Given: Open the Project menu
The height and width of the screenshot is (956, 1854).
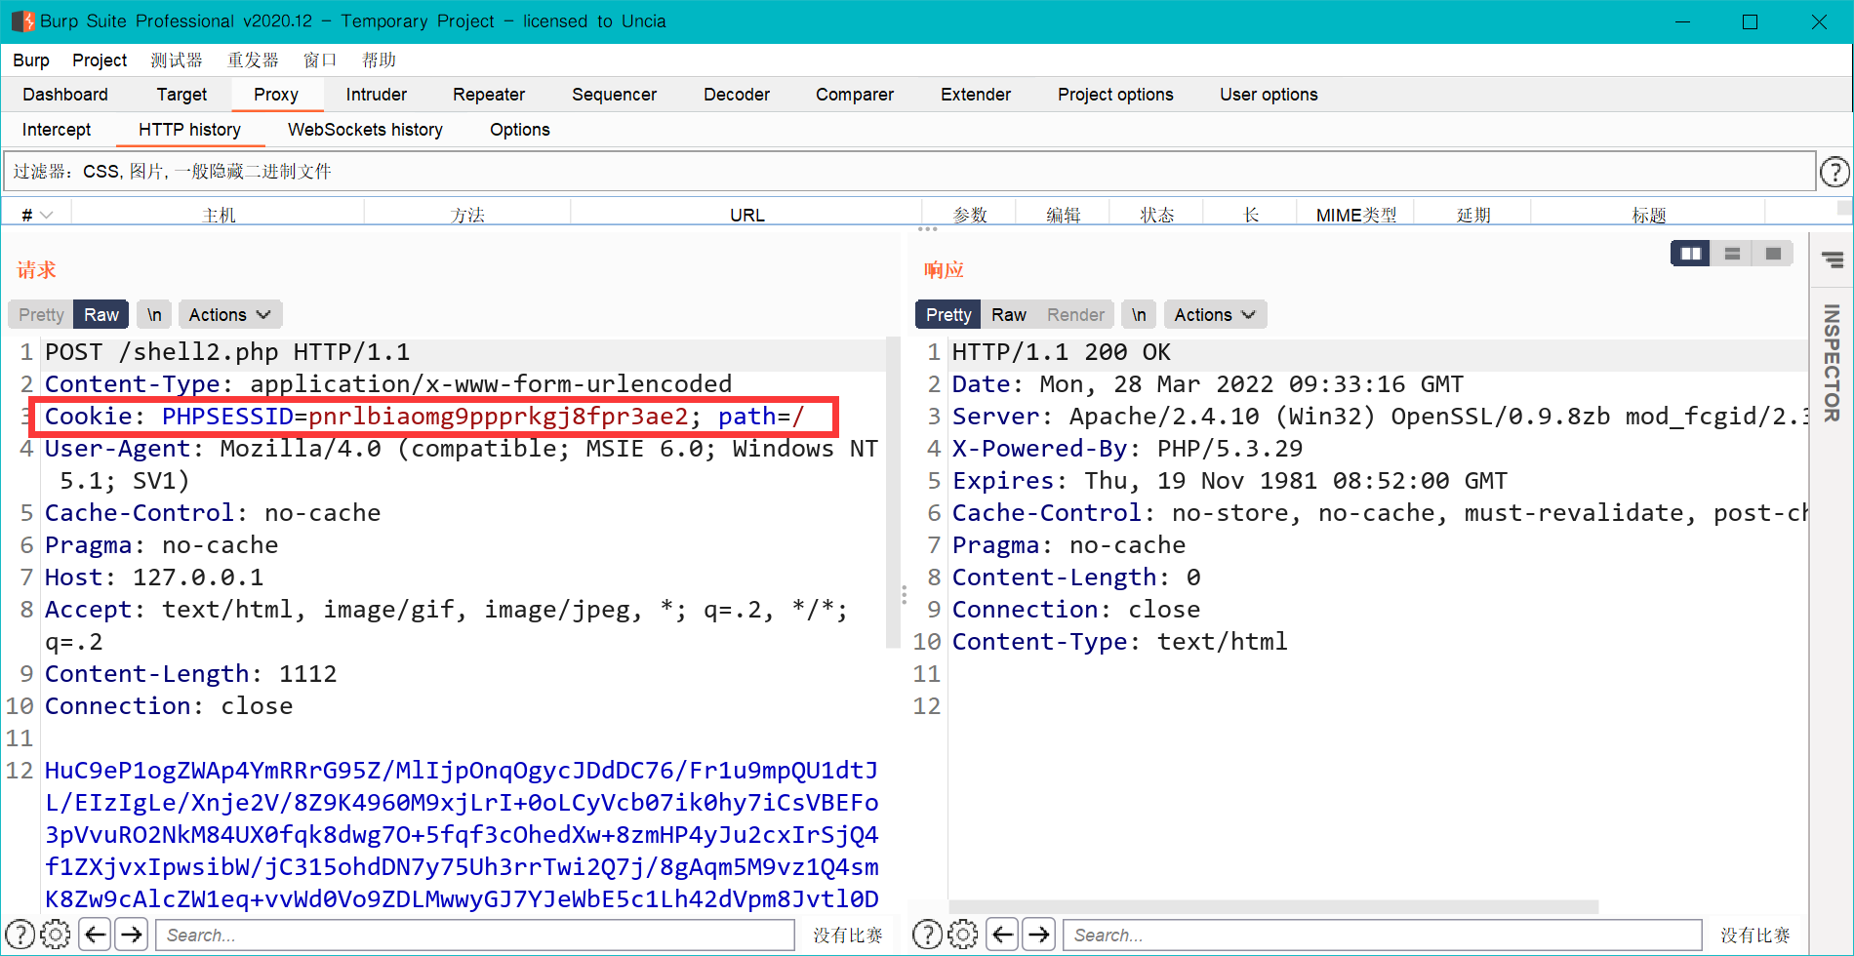Looking at the screenshot, I should coord(100,60).
